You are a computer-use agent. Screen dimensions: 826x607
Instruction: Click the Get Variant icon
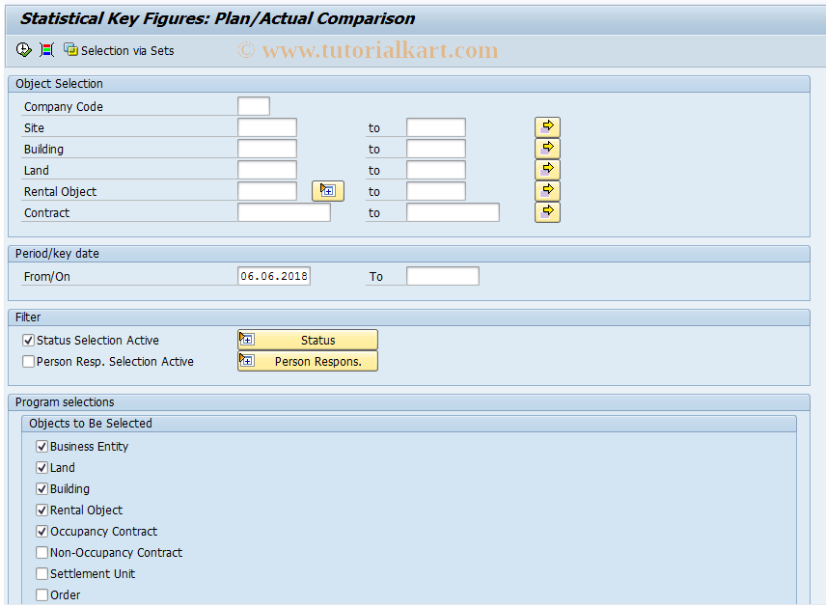coord(47,50)
